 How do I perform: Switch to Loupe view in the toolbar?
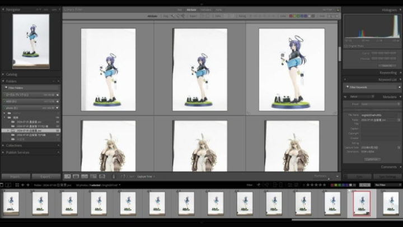tap(76, 177)
